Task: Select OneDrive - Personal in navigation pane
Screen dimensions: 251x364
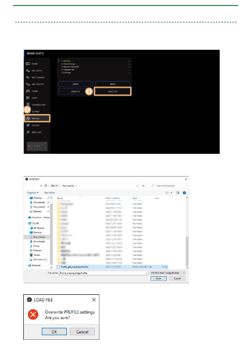Action: pyautogui.click(x=39, y=218)
